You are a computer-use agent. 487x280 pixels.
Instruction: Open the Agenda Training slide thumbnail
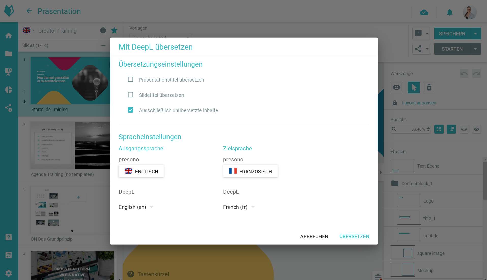tap(70, 145)
